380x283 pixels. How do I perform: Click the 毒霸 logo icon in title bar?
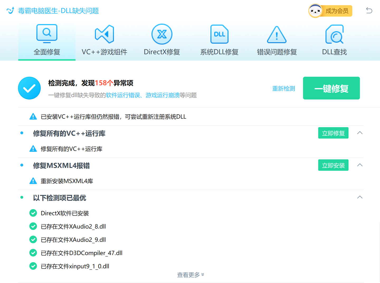click(10, 11)
